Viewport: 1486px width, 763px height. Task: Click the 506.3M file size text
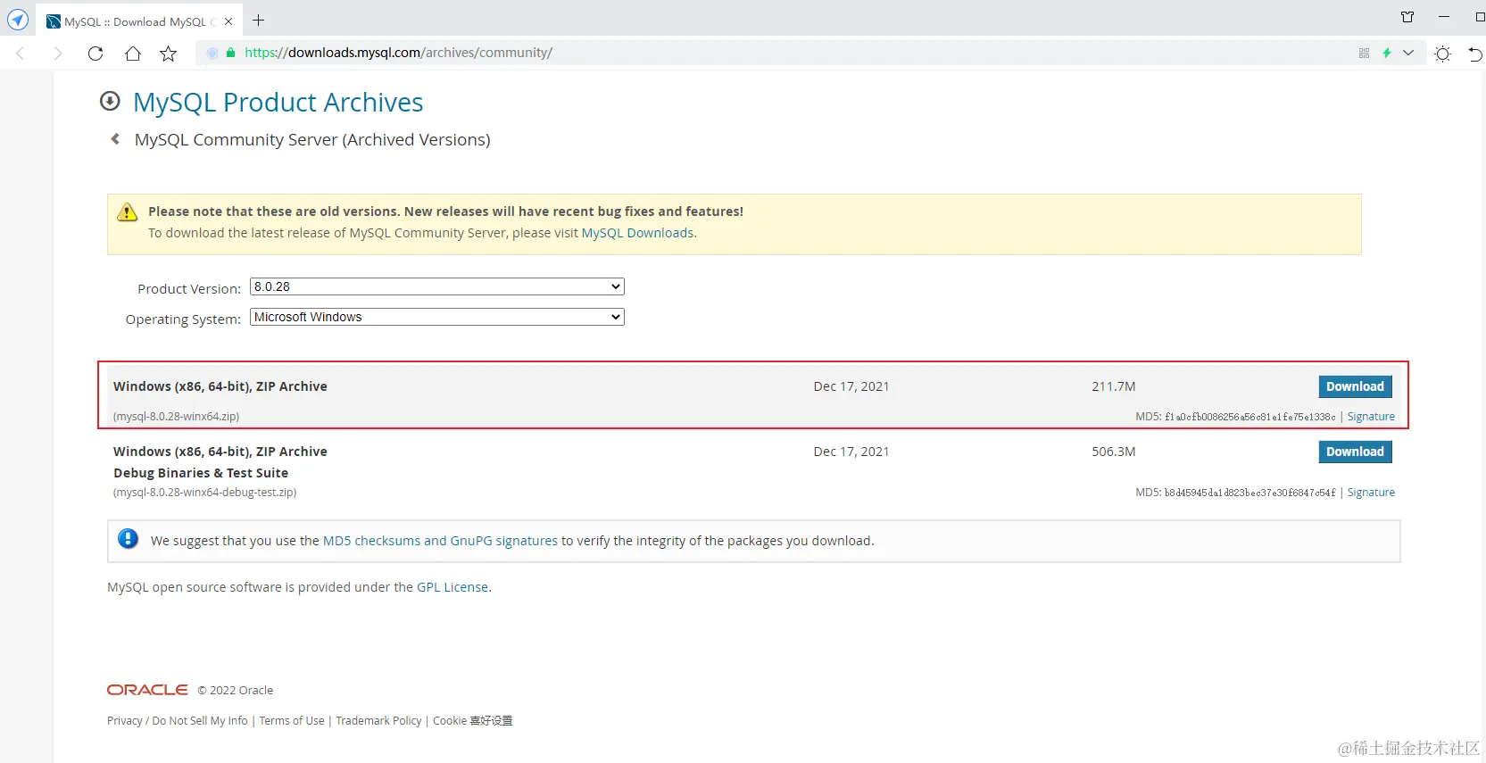[1114, 452]
